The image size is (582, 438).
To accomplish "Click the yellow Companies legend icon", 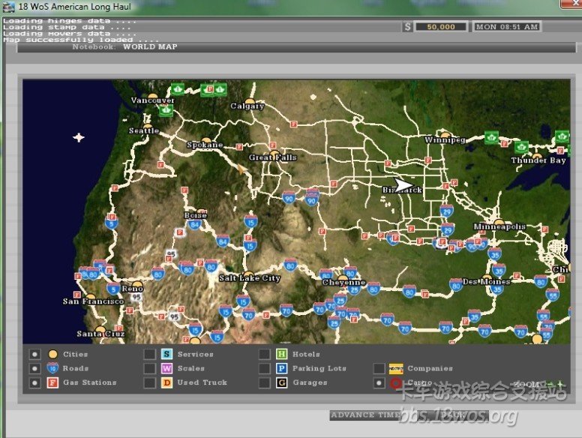I will coord(396,368).
